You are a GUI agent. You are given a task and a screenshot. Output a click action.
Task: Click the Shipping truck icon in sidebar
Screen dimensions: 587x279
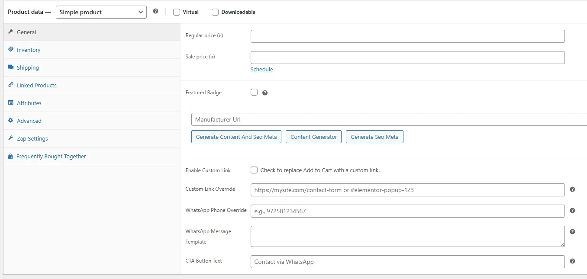11,67
